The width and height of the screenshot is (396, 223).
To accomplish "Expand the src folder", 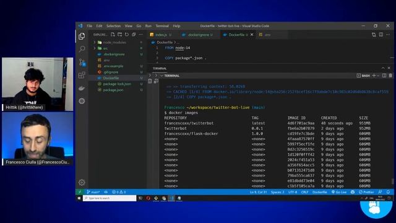I will [95, 48].
